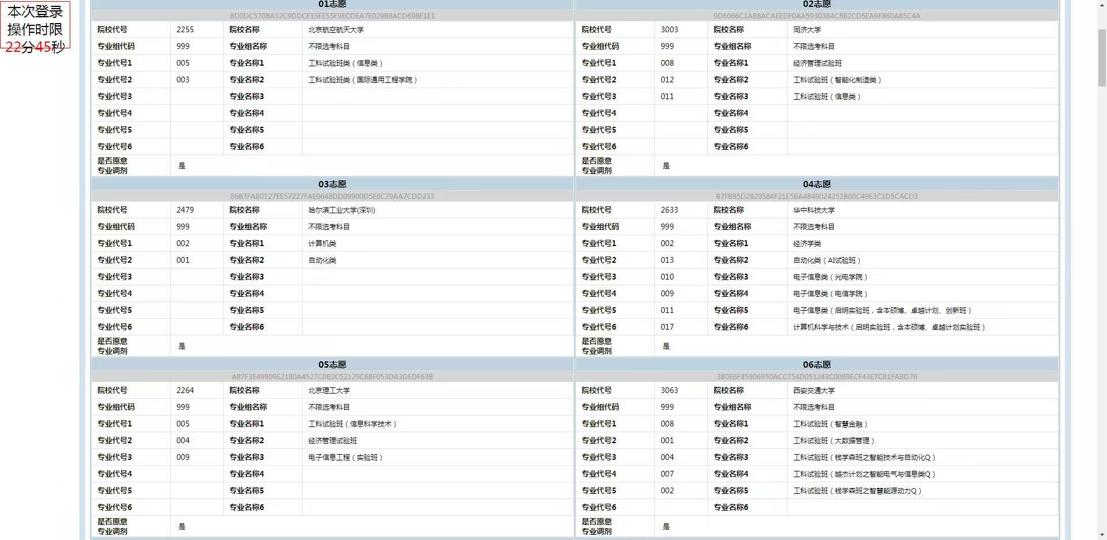Select the 05志愿 section header
Viewport: 1107px width, 540px height.
pyautogui.click(x=332, y=365)
